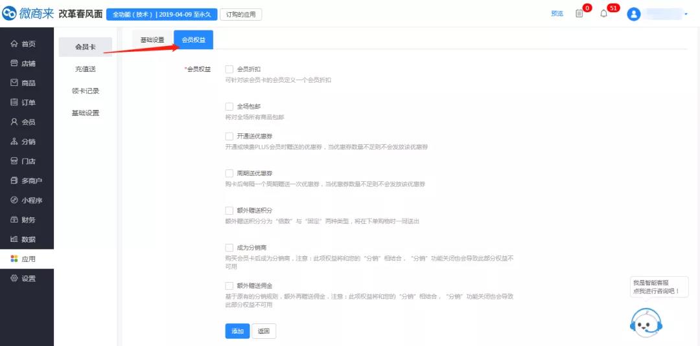The image size is (700, 346).
Task: Enable the 会员折扣 checkbox
Action: coord(229,69)
